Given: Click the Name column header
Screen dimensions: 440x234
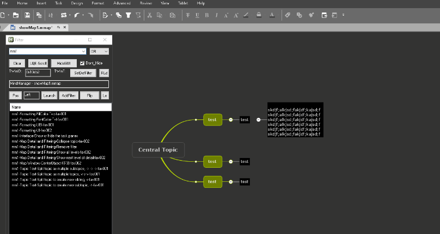Looking at the screenshot, I should pyautogui.click(x=60, y=107).
